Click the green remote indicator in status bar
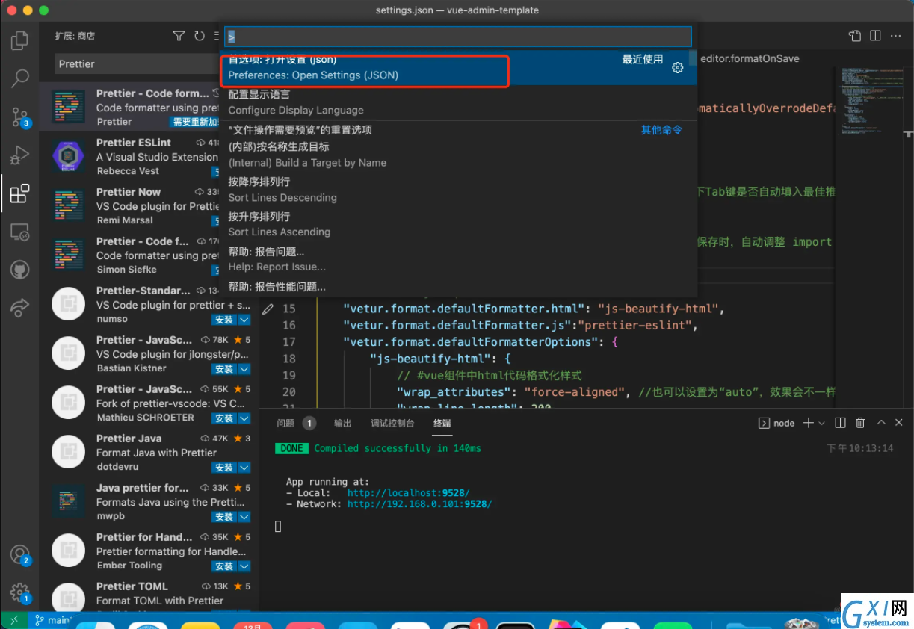914x629 pixels. (x=13, y=620)
